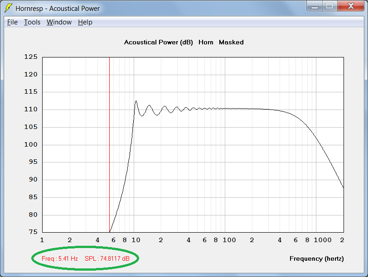368x277 pixels.
Task: Click the 'Hornresp - Acoustical Power' window title
Action: click(58, 9)
